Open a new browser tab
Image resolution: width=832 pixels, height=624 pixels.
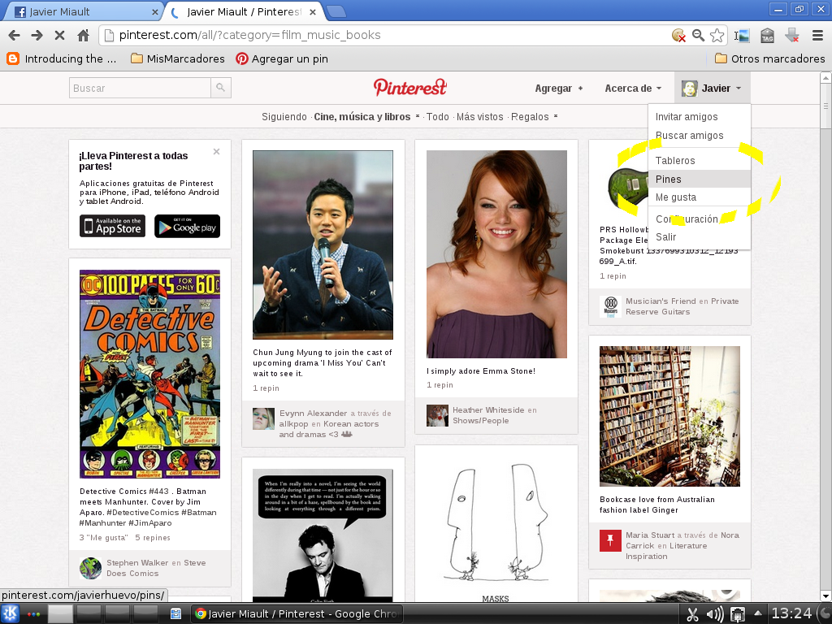tap(336, 11)
